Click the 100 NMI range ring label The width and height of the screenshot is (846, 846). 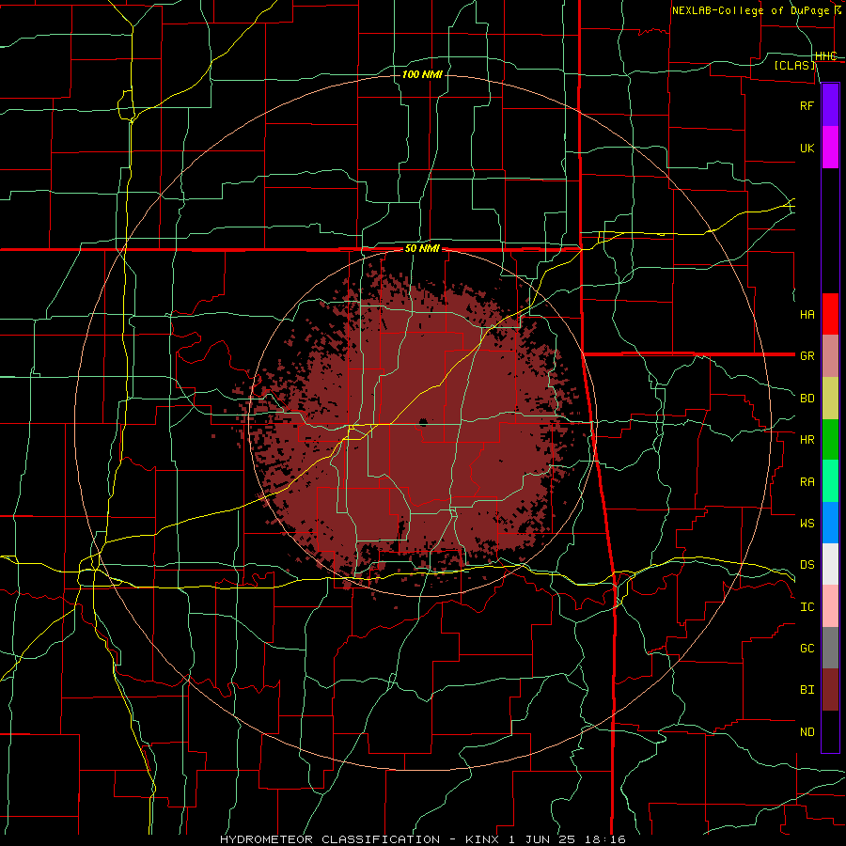(422, 74)
